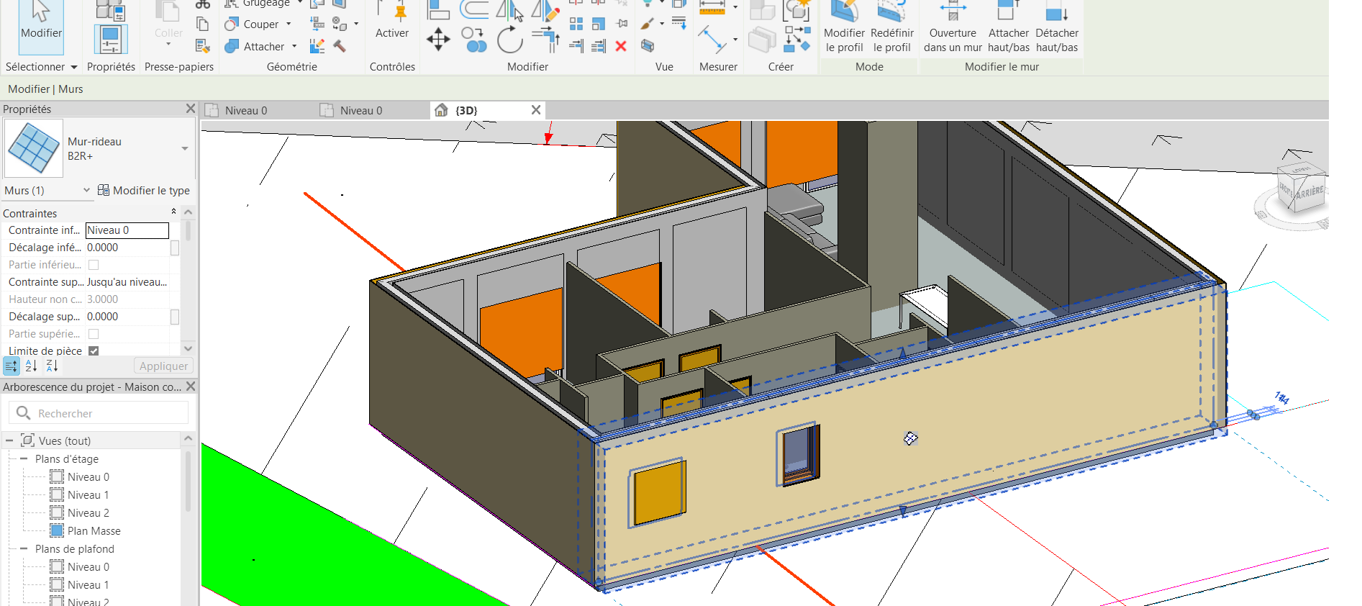Click Redéfinir le profil
The width and height of the screenshot is (1362, 606).
[892, 27]
